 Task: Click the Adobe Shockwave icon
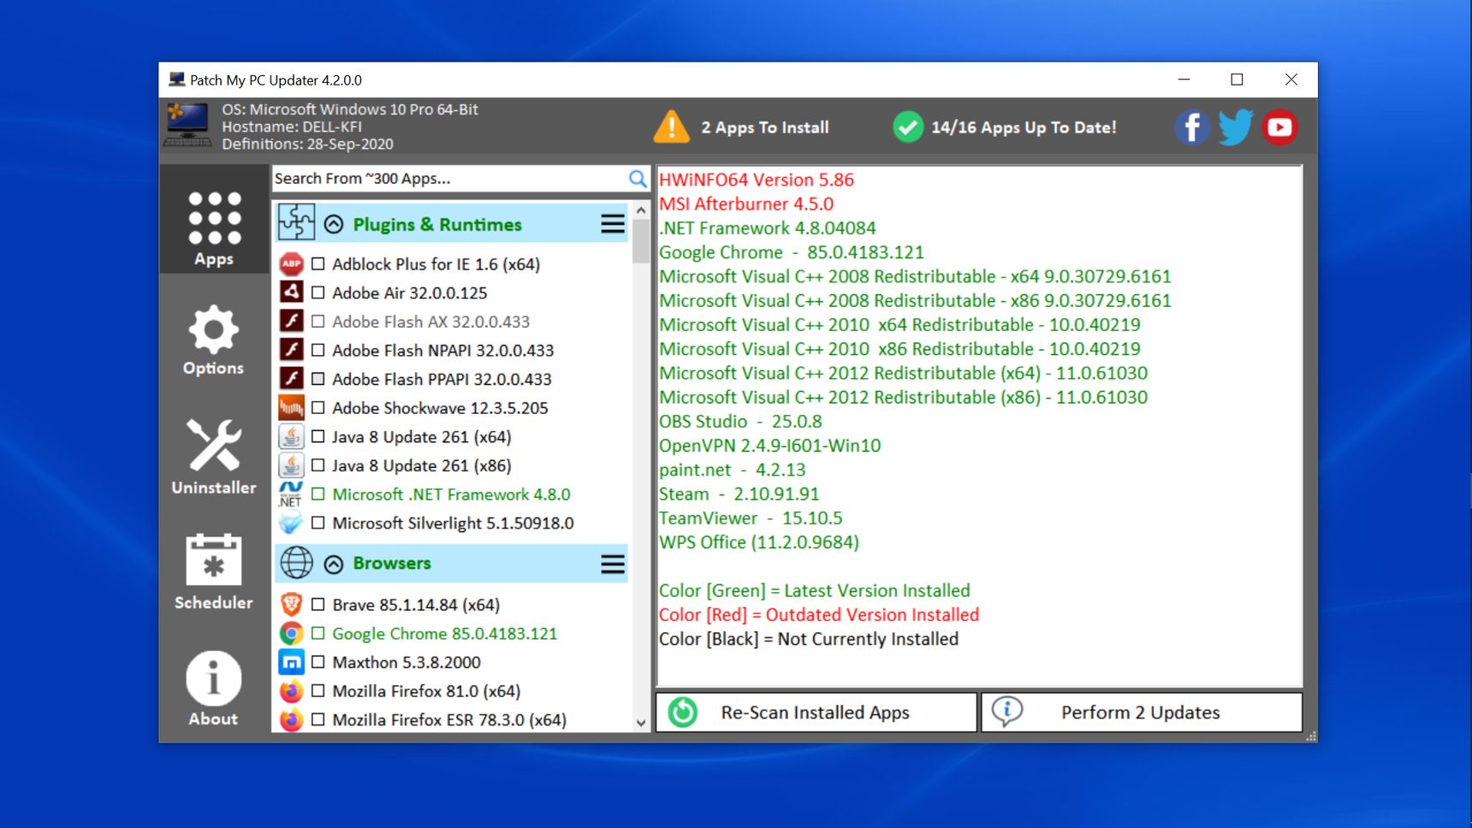291,407
